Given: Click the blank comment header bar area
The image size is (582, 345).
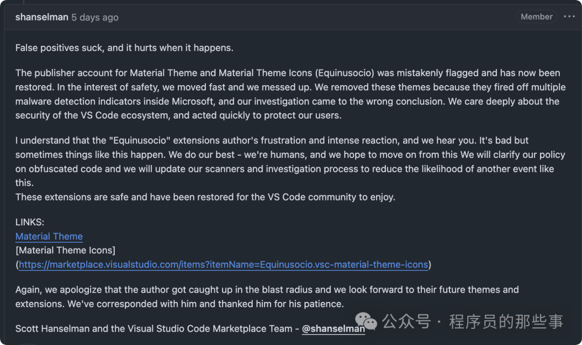Looking at the screenshot, I should pos(315,17).
